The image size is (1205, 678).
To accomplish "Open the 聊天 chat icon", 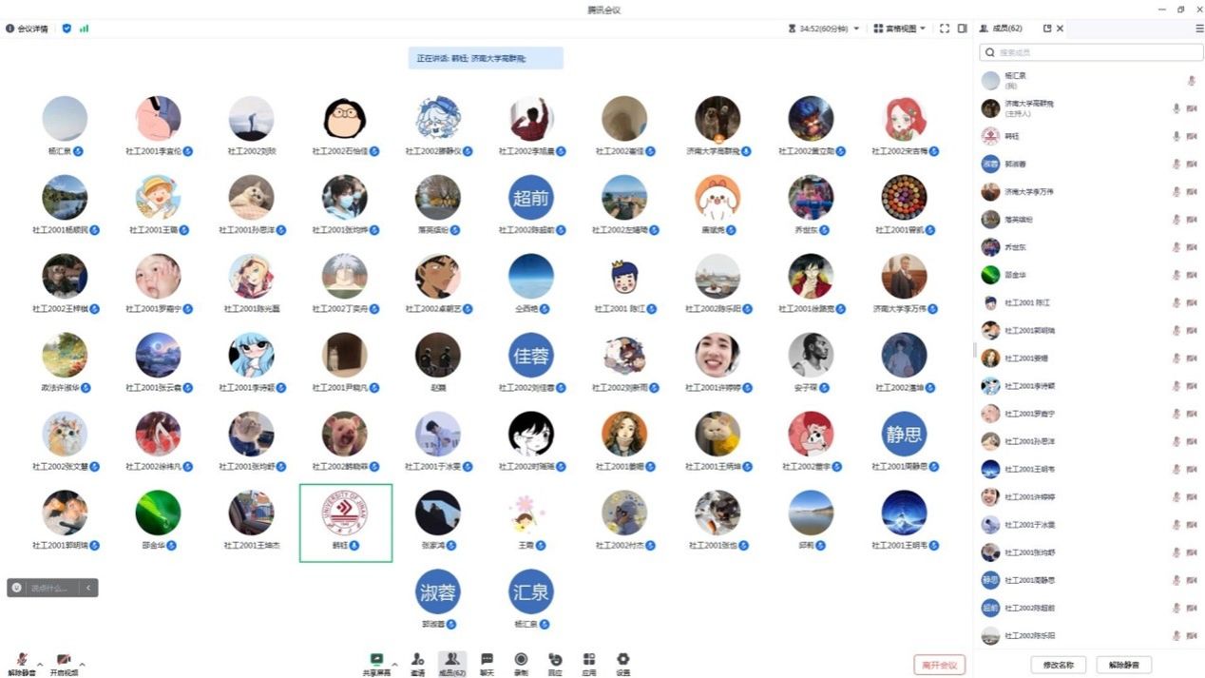I will click(487, 660).
